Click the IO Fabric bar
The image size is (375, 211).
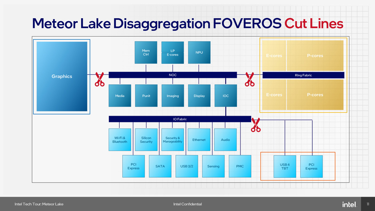click(x=180, y=119)
